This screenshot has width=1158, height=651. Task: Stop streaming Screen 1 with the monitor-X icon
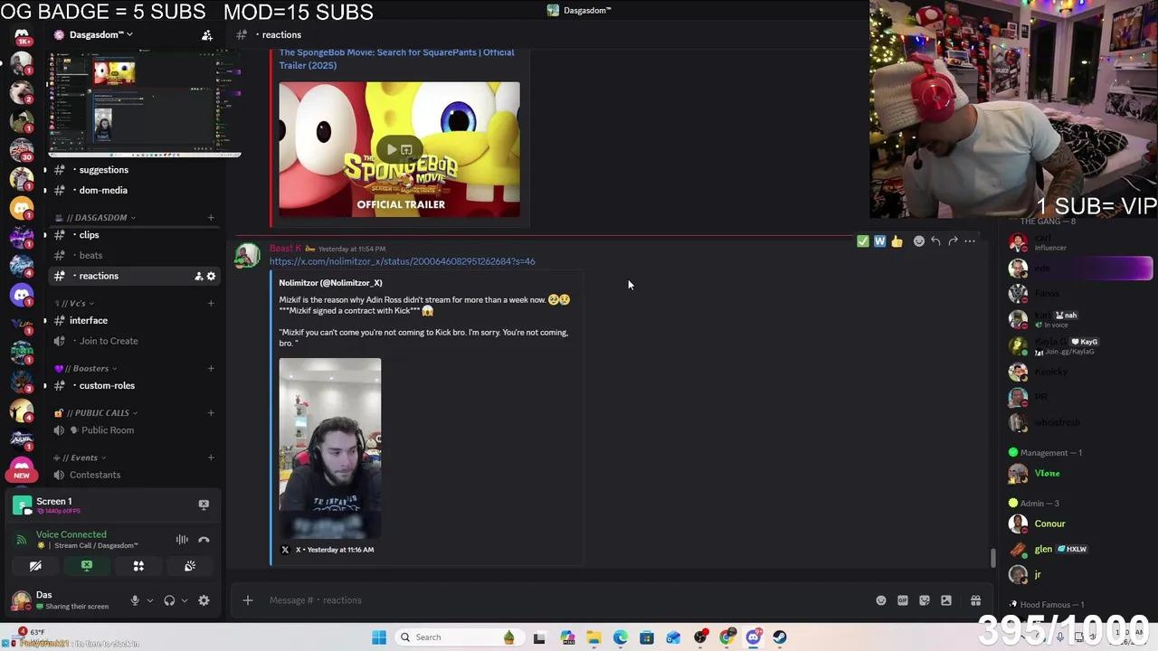(204, 505)
